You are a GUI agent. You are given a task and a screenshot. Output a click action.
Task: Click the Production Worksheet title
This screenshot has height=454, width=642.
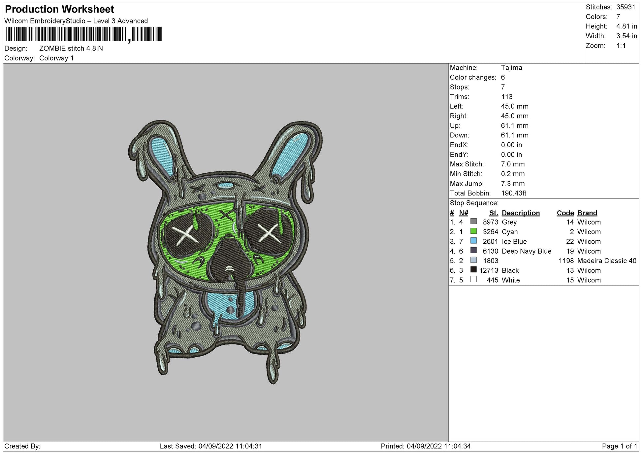point(59,9)
